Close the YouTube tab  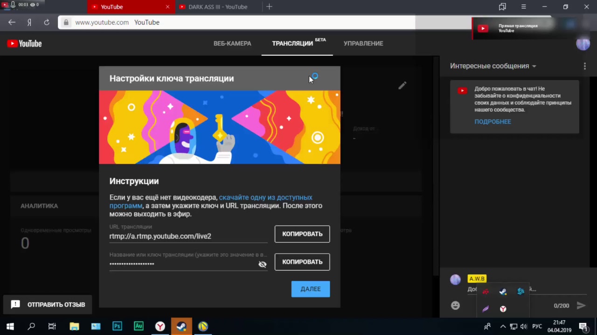168,7
